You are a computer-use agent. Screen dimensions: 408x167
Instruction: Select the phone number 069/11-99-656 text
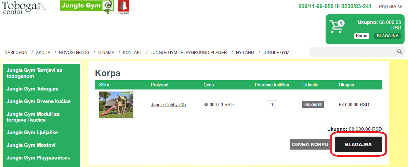pyautogui.click(x=316, y=6)
